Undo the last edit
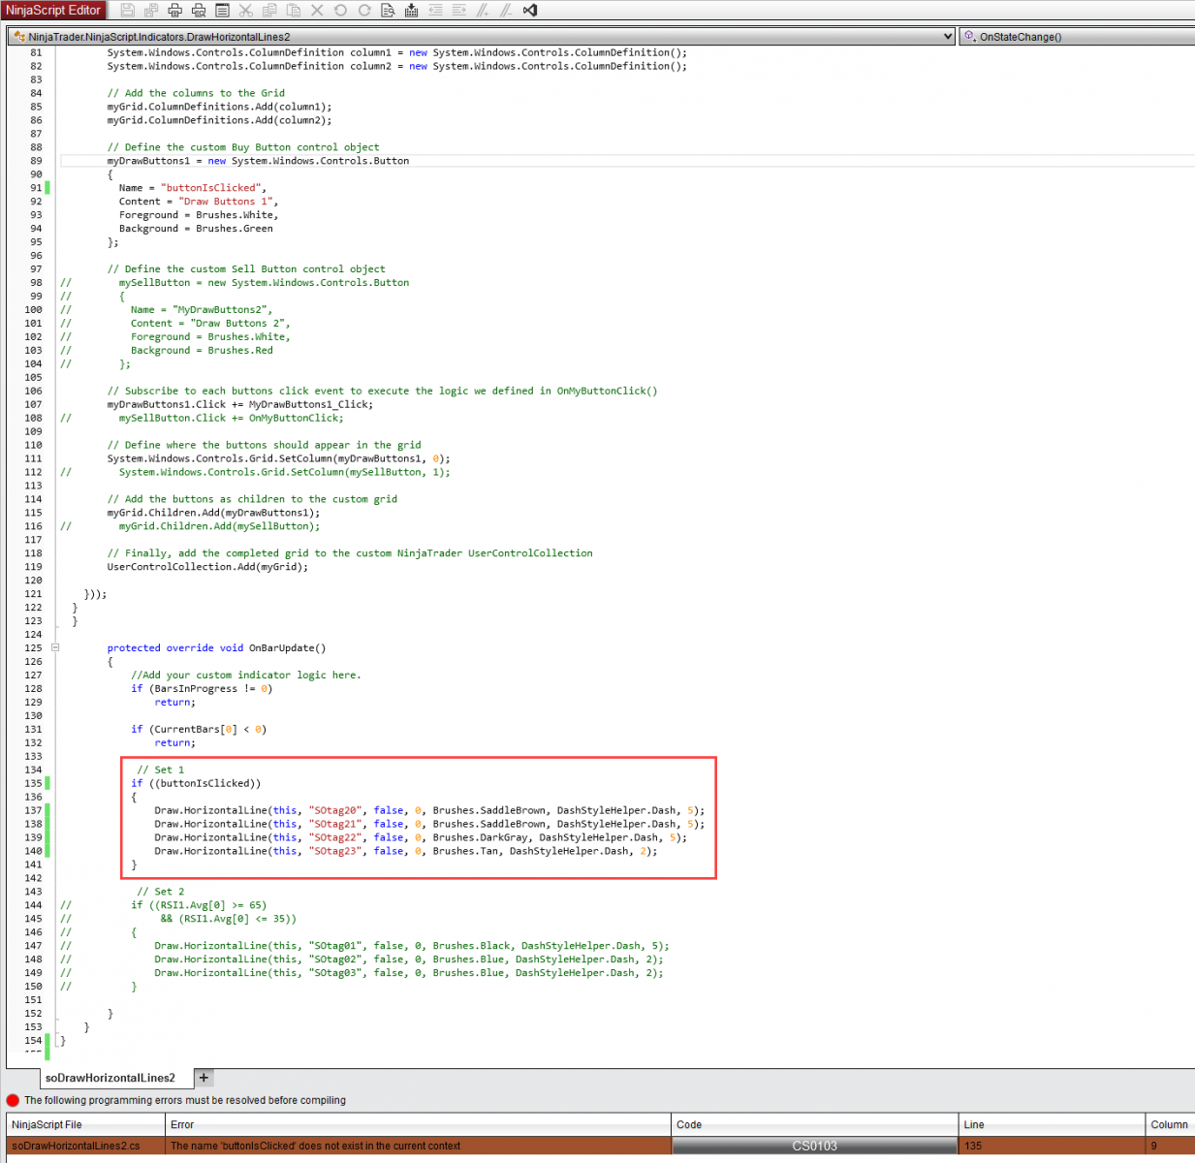The width and height of the screenshot is (1195, 1163). [340, 11]
